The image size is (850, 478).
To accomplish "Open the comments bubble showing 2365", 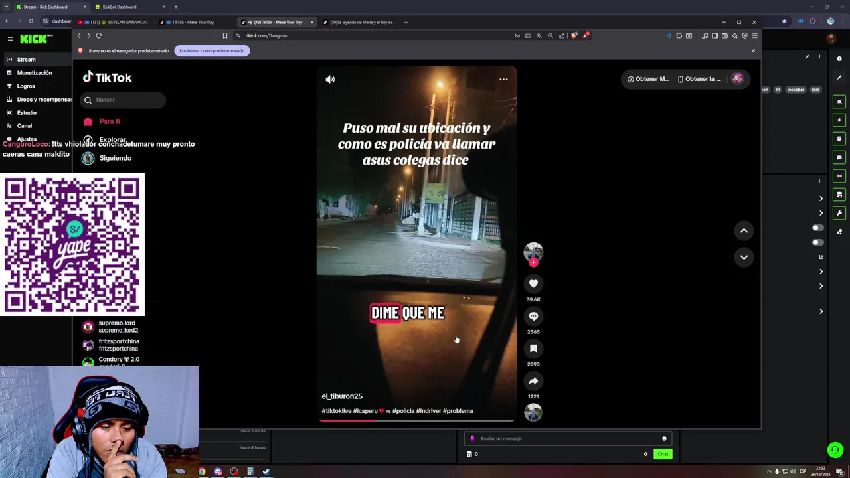I will click(x=533, y=317).
